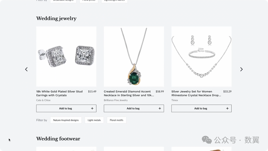
Task: Visit the Cate & Chloe brand link
Action: 43,100
